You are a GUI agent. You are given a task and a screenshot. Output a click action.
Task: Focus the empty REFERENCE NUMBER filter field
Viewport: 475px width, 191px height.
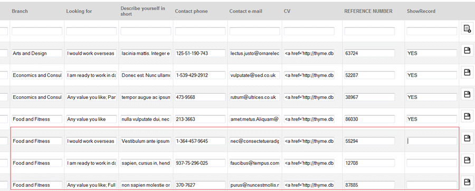tap(369, 31)
